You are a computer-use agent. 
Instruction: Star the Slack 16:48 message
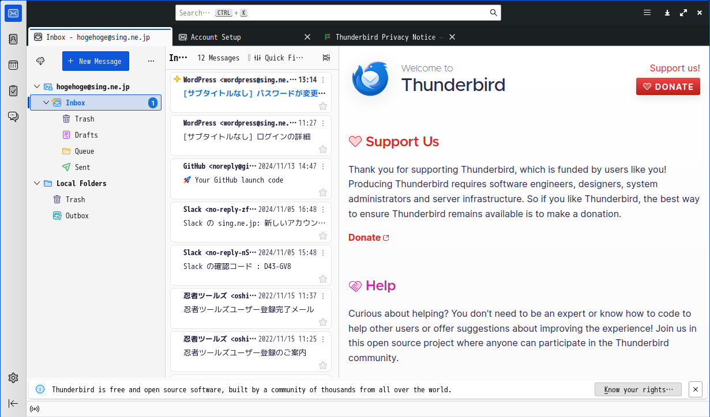tap(323, 236)
